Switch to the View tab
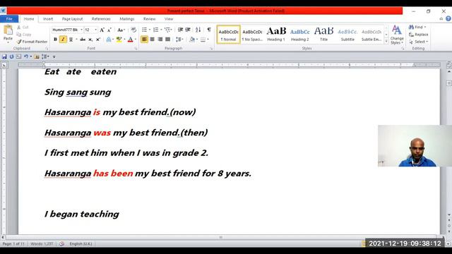The width and height of the screenshot is (452, 254). click(169, 19)
